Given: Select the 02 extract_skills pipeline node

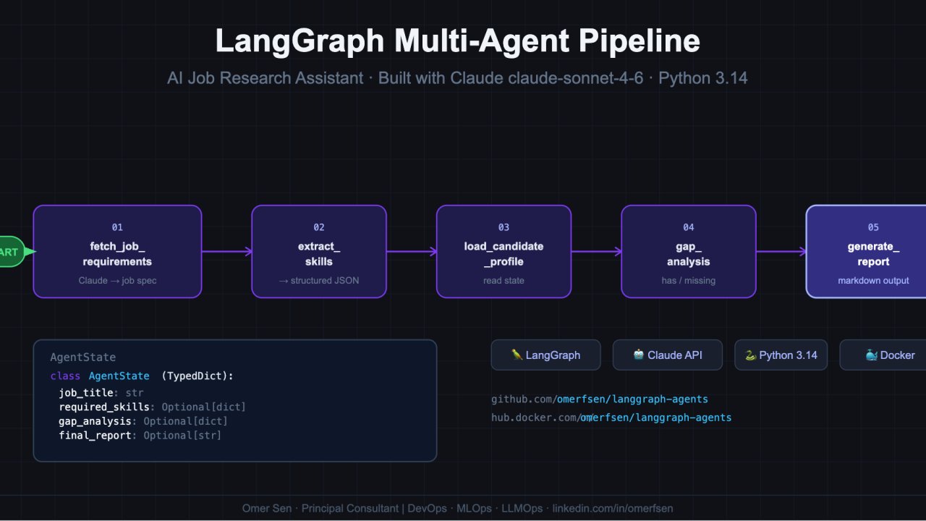Looking at the screenshot, I should [x=319, y=252].
